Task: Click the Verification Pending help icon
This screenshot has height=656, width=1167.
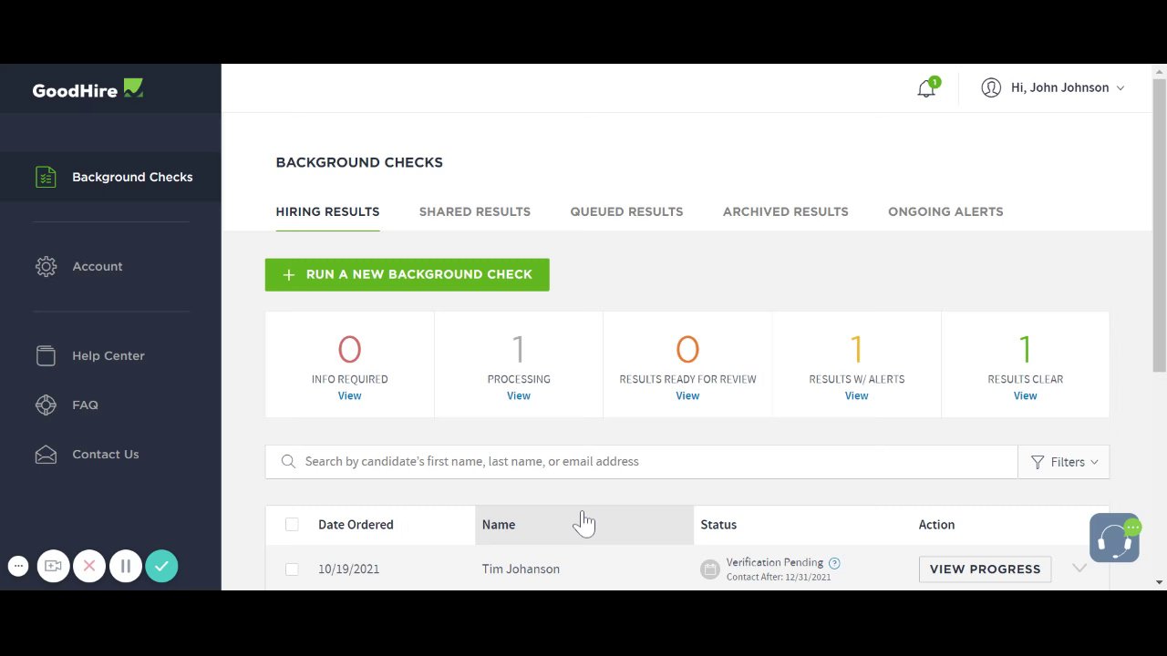Action: (x=834, y=563)
